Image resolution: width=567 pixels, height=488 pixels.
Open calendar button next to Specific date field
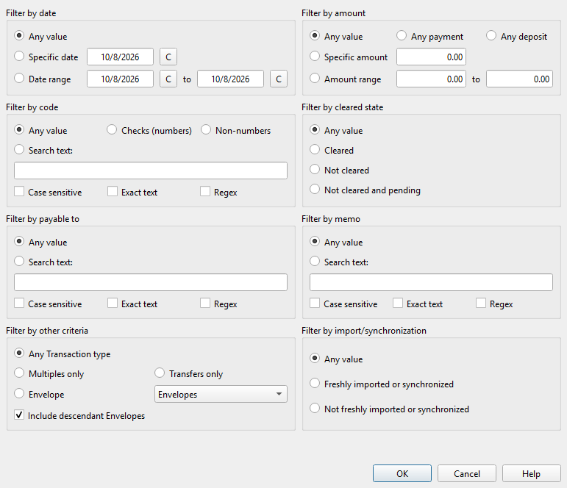(168, 57)
